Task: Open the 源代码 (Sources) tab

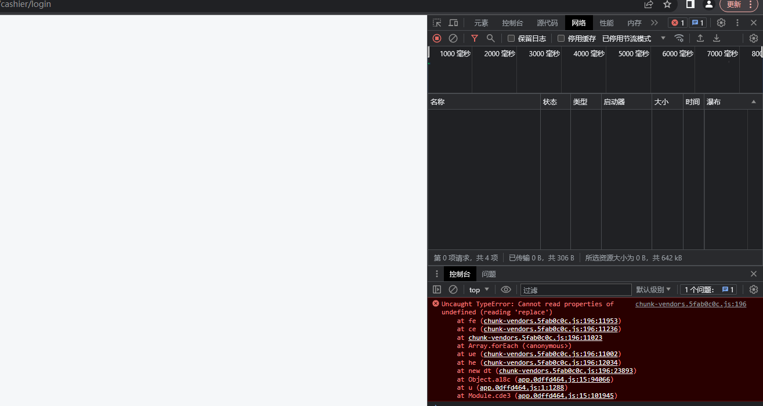Action: click(547, 23)
